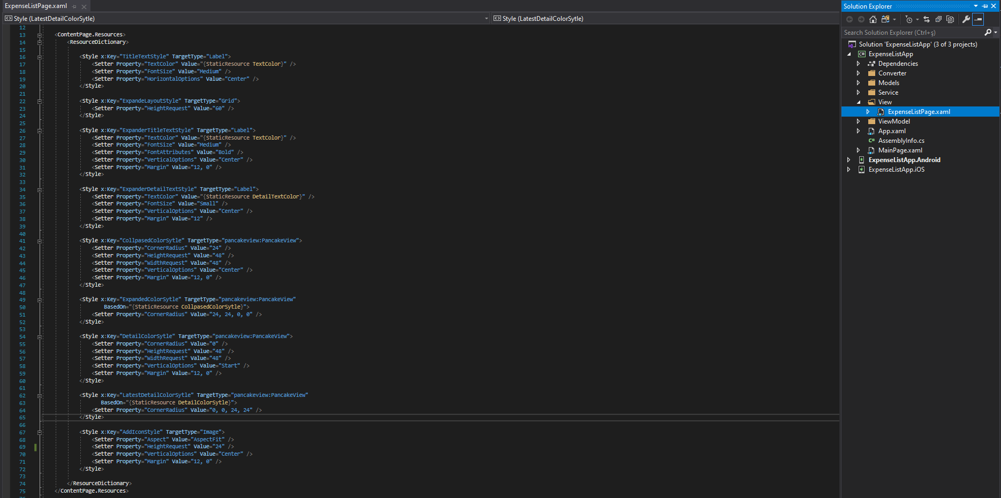Open the Pending Changes Filter

tap(909, 19)
